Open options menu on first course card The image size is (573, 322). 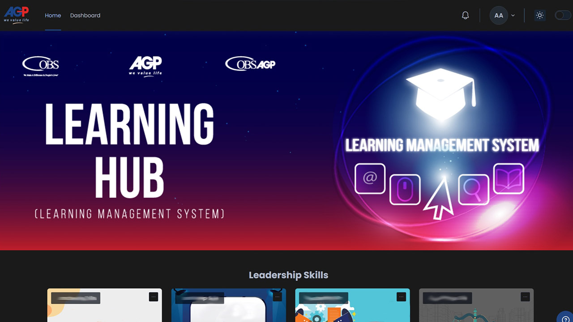pos(154,297)
